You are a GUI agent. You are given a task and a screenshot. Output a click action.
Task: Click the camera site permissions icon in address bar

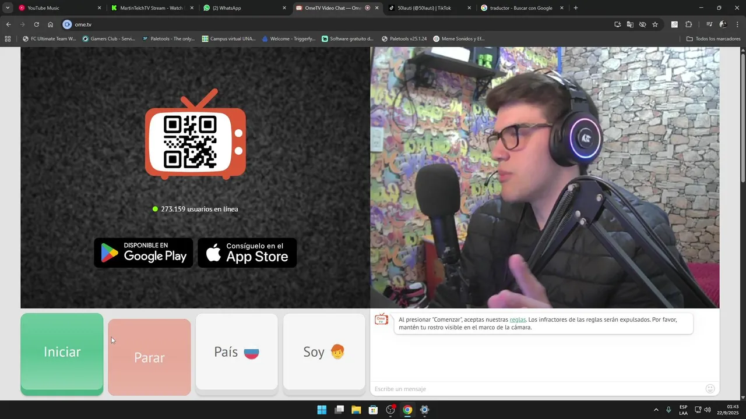click(67, 24)
